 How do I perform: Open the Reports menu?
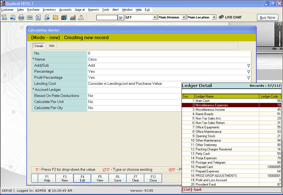tap(93, 10)
